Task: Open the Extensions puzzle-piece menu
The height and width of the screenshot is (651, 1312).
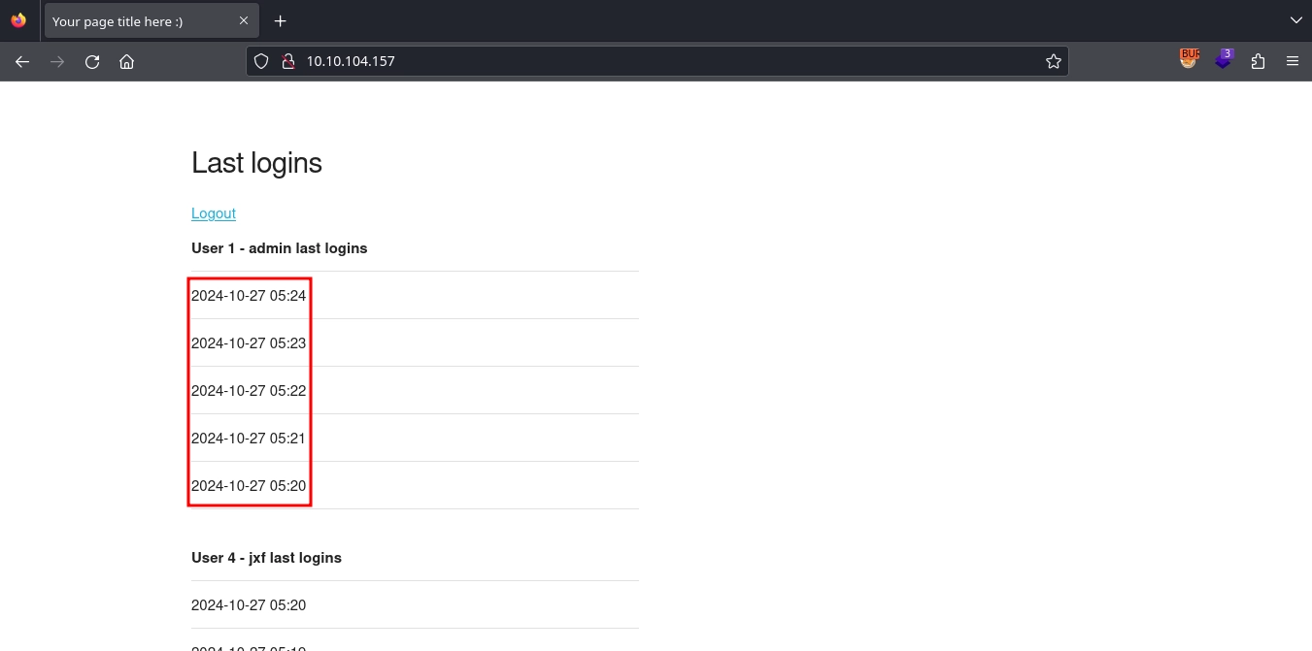Action: click(1259, 61)
